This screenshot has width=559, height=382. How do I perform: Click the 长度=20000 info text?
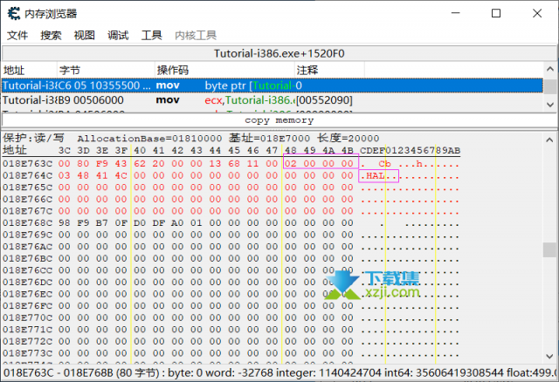point(349,138)
